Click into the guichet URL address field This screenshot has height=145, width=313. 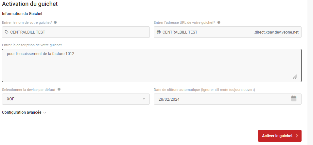[228, 32]
